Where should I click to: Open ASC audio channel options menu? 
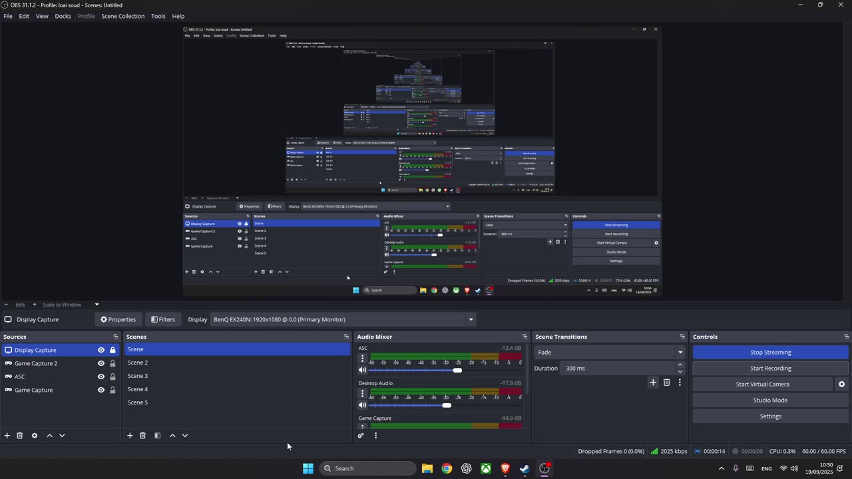point(363,359)
